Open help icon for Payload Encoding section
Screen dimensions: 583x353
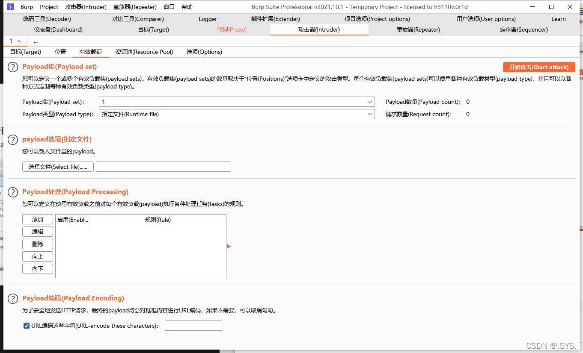[14, 299]
